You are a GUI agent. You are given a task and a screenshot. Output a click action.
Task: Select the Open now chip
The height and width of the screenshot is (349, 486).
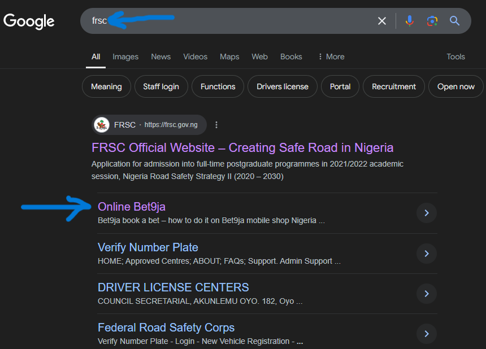coord(455,86)
